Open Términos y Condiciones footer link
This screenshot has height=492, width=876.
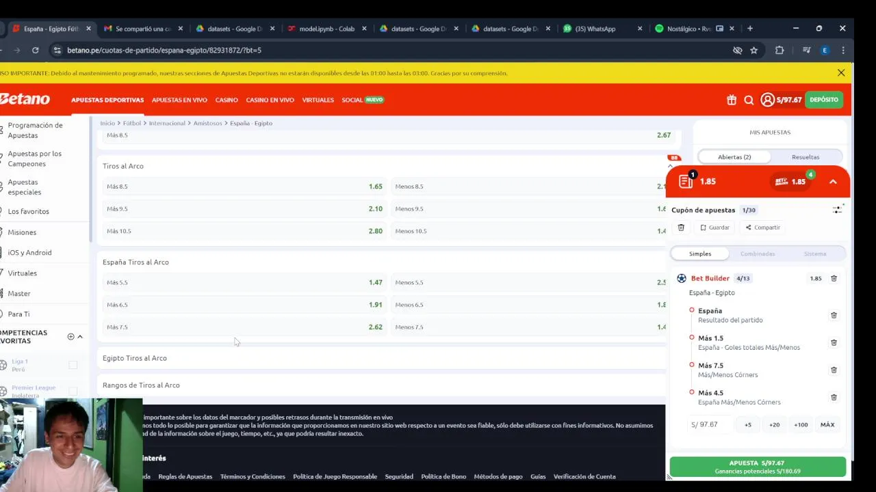pyautogui.click(x=253, y=476)
